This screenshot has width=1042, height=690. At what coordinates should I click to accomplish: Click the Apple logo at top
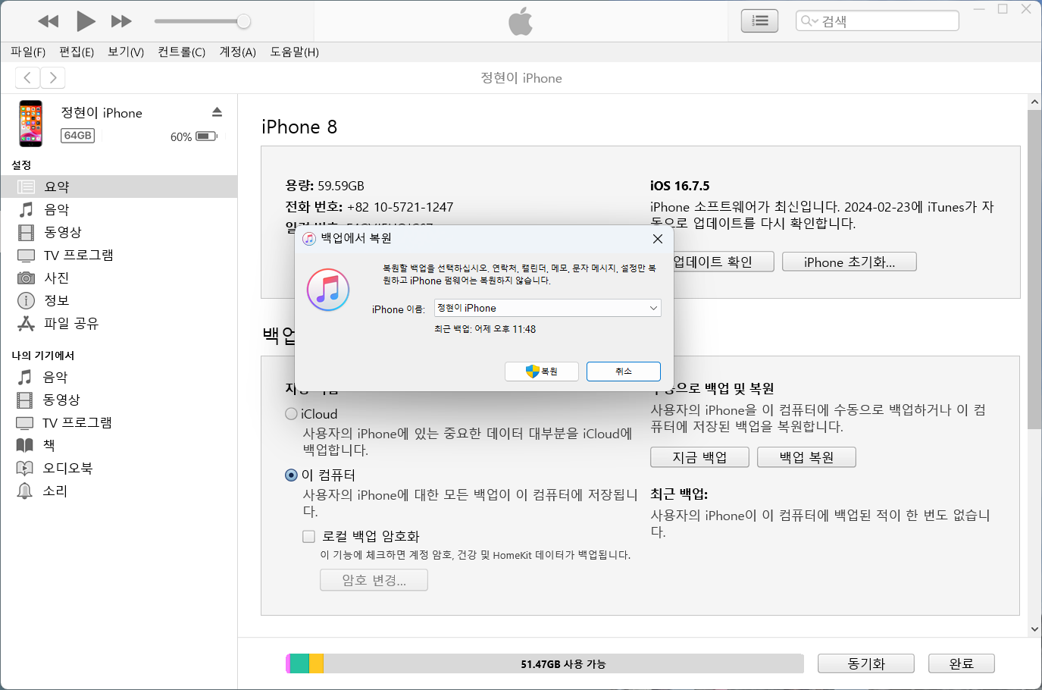[521, 21]
